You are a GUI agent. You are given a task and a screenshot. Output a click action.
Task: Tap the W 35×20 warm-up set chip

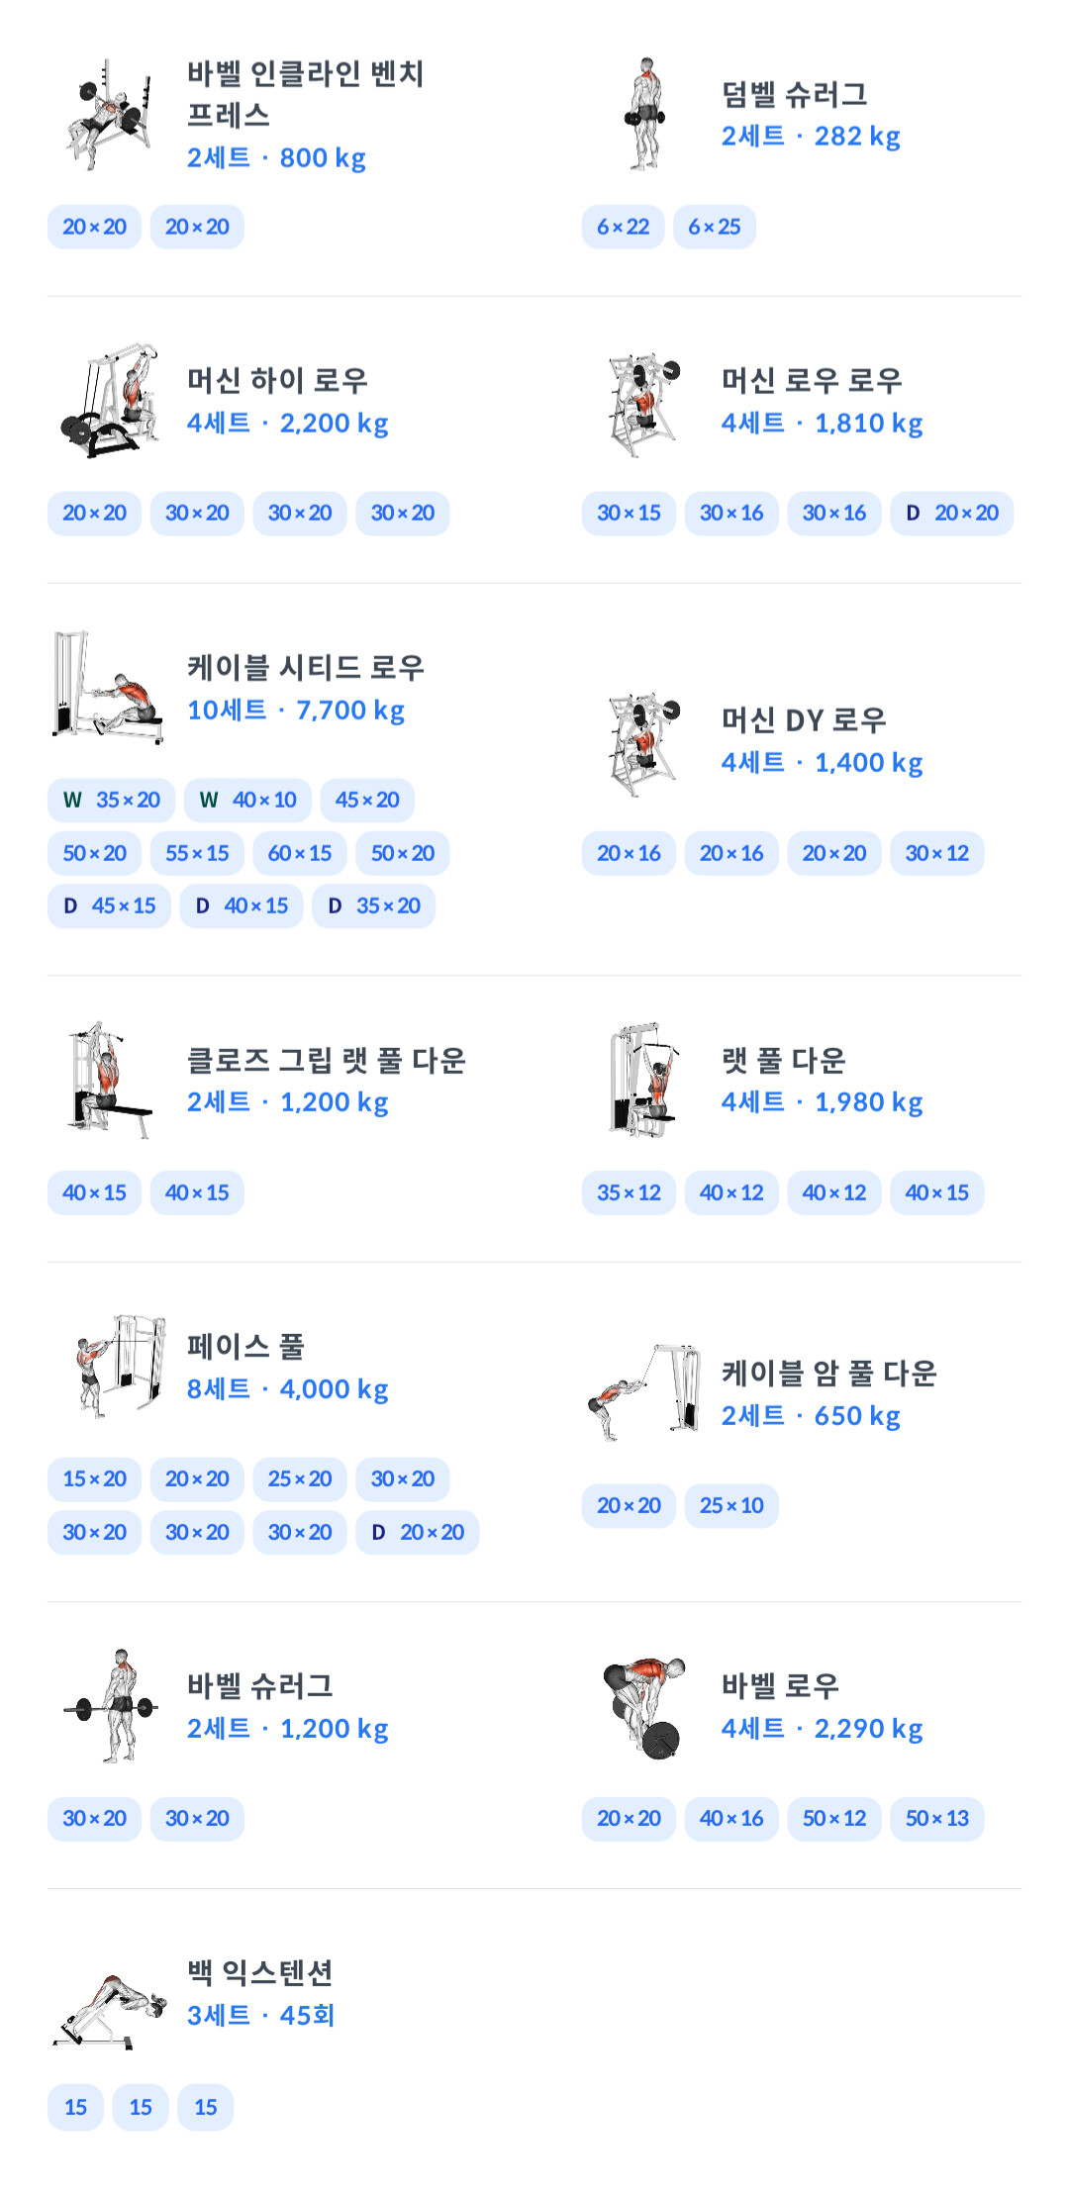click(111, 800)
